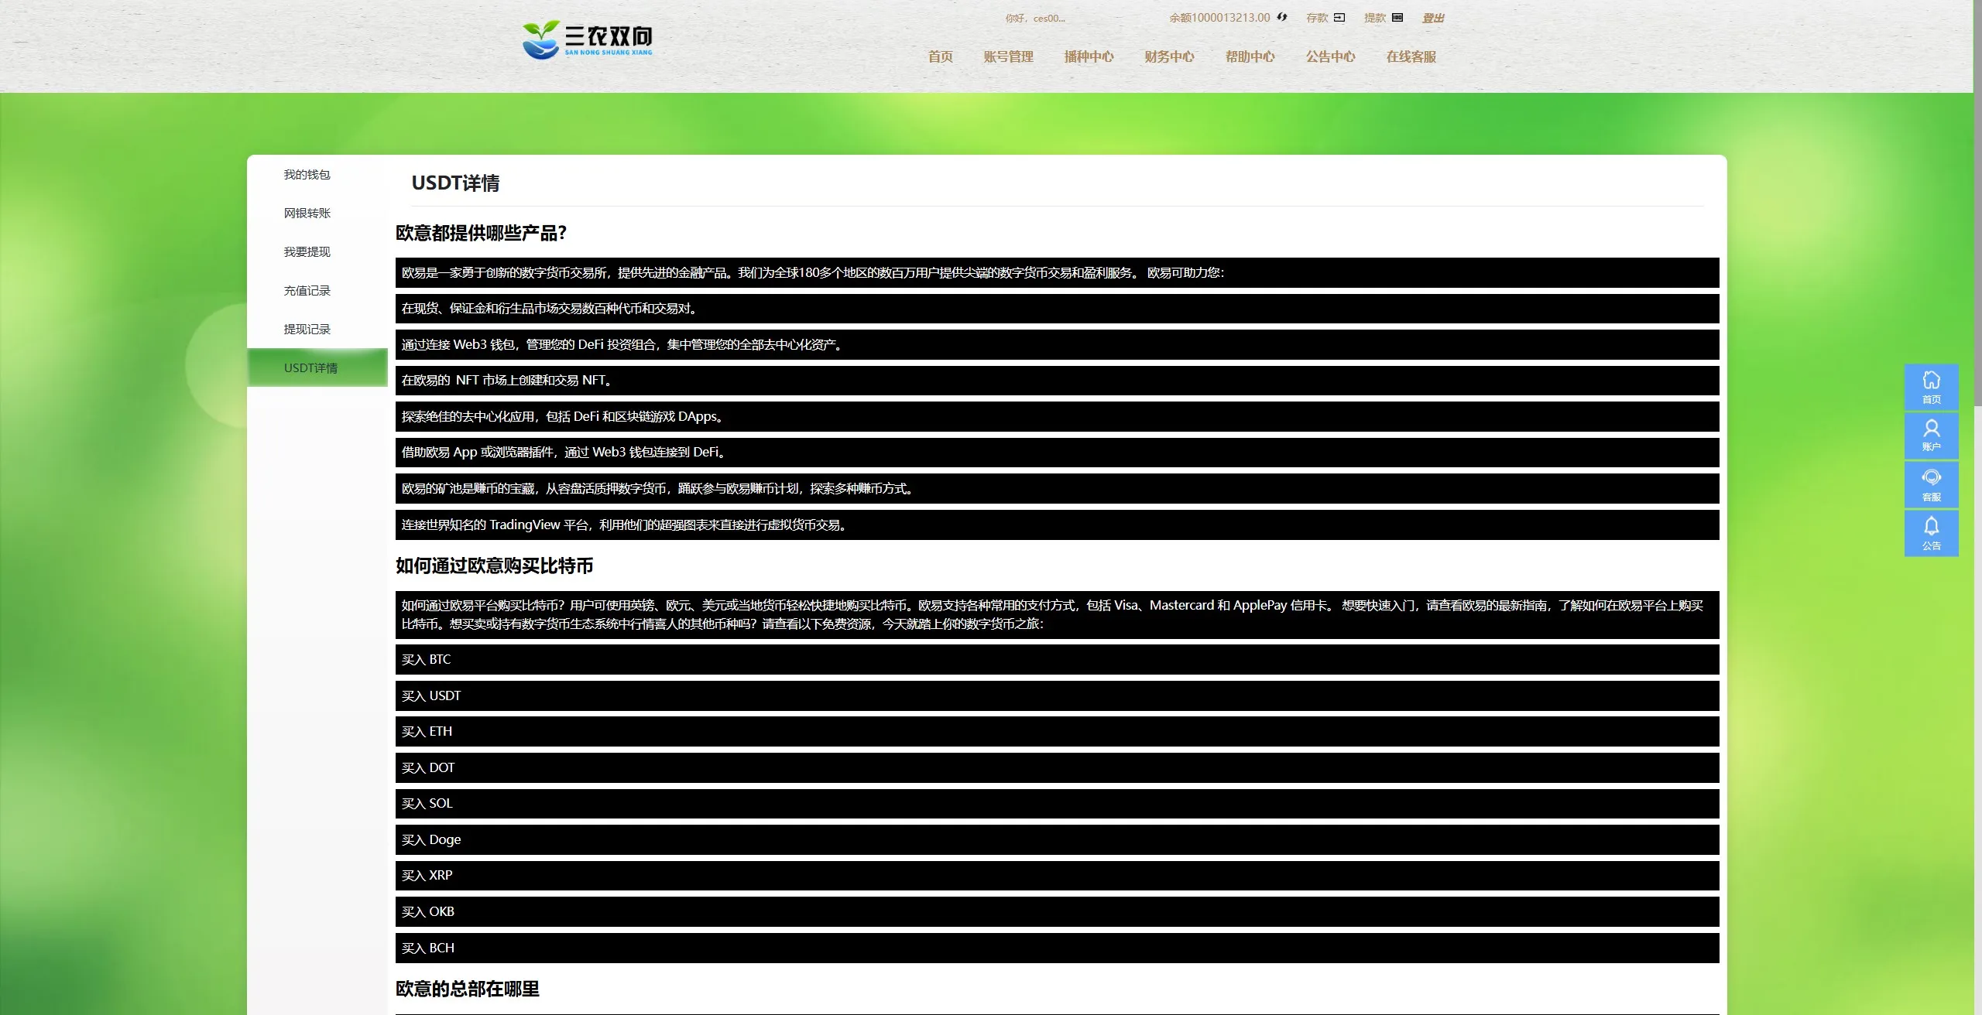Click the heading 欧意的总部在哪里
The height and width of the screenshot is (1015, 1982).
coord(467,989)
